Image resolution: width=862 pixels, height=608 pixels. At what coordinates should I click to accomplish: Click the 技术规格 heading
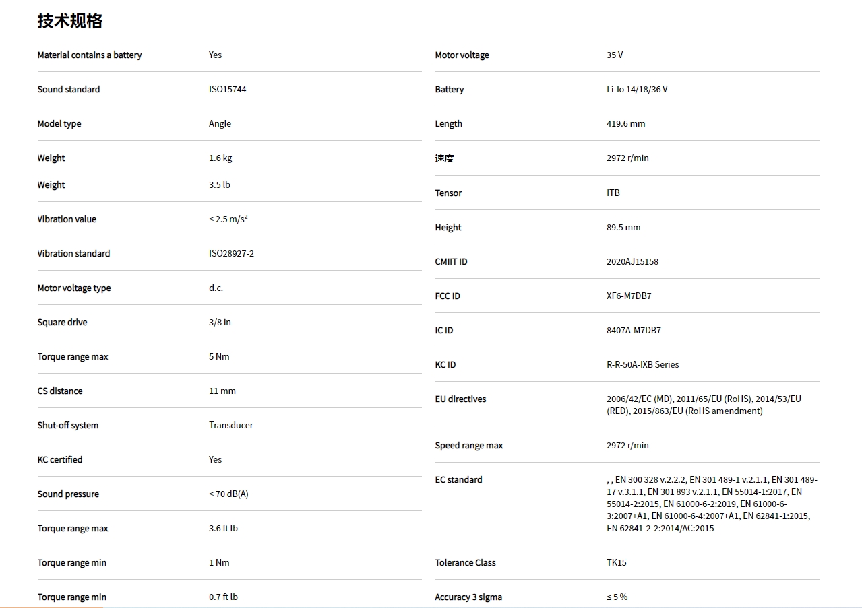[70, 21]
